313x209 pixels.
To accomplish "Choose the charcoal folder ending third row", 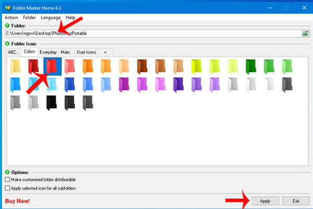I will pyautogui.click(x=88, y=103).
